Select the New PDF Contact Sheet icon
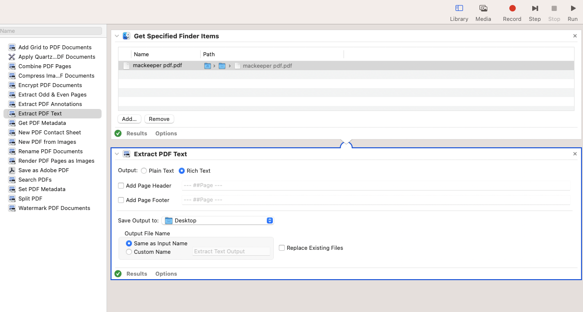This screenshot has height=312, width=583. (12, 132)
